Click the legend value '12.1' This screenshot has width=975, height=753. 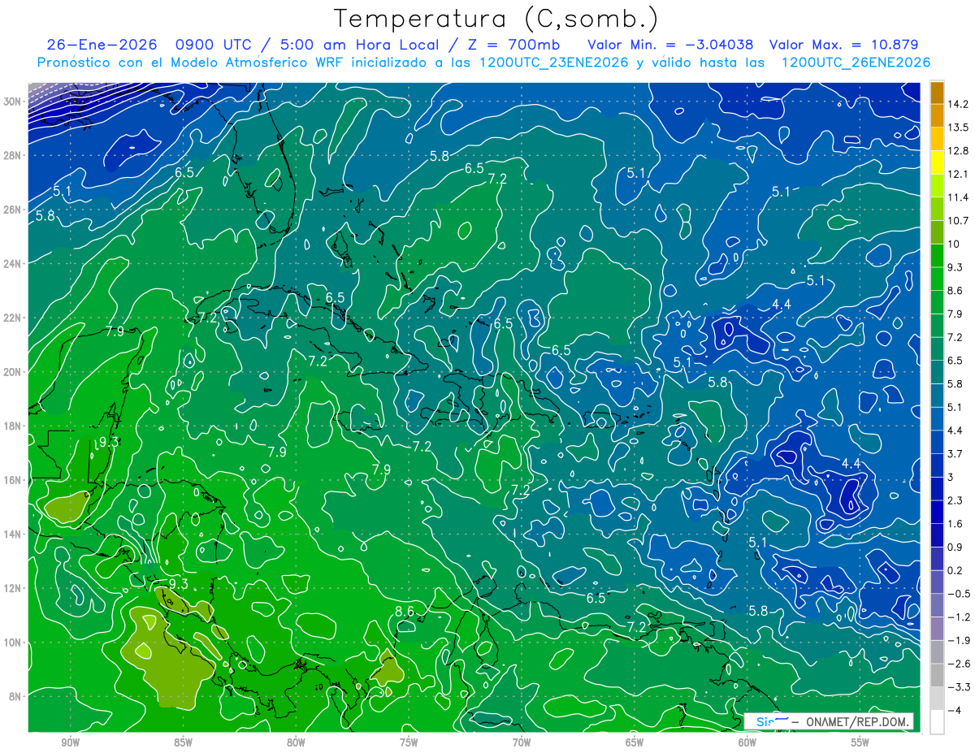click(960, 174)
